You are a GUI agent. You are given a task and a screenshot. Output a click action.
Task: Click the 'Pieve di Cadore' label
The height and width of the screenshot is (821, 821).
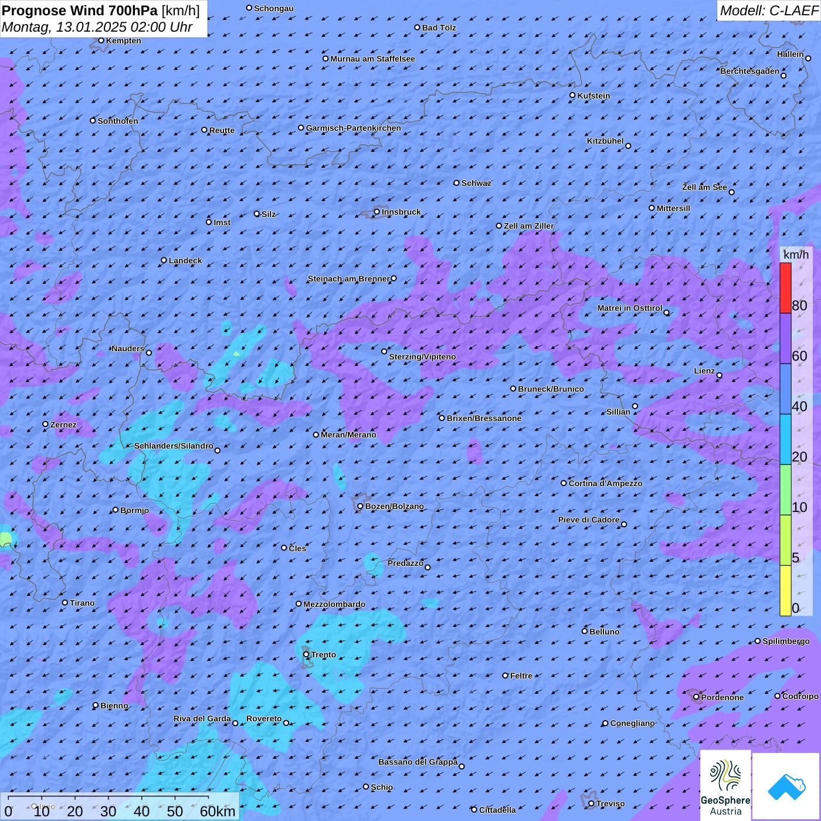pos(589,520)
